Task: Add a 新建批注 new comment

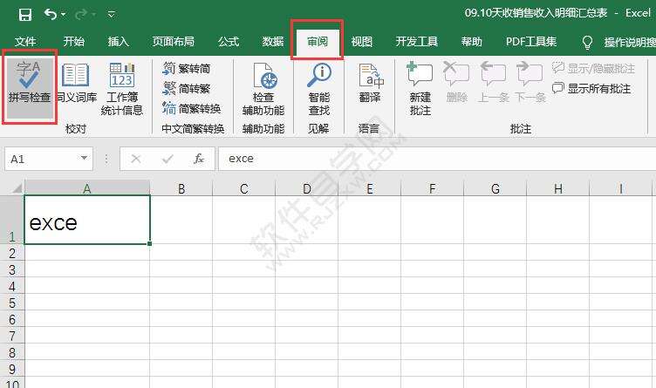Action: pos(420,89)
